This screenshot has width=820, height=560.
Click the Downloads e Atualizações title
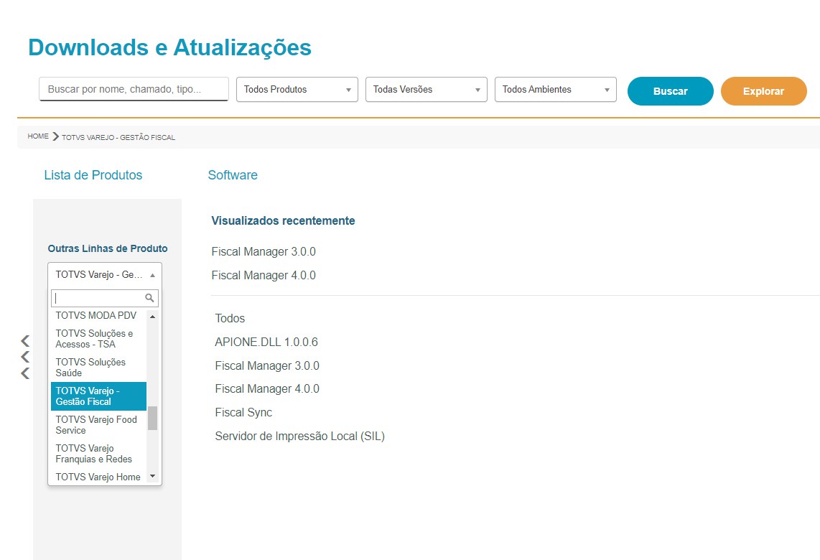(170, 47)
